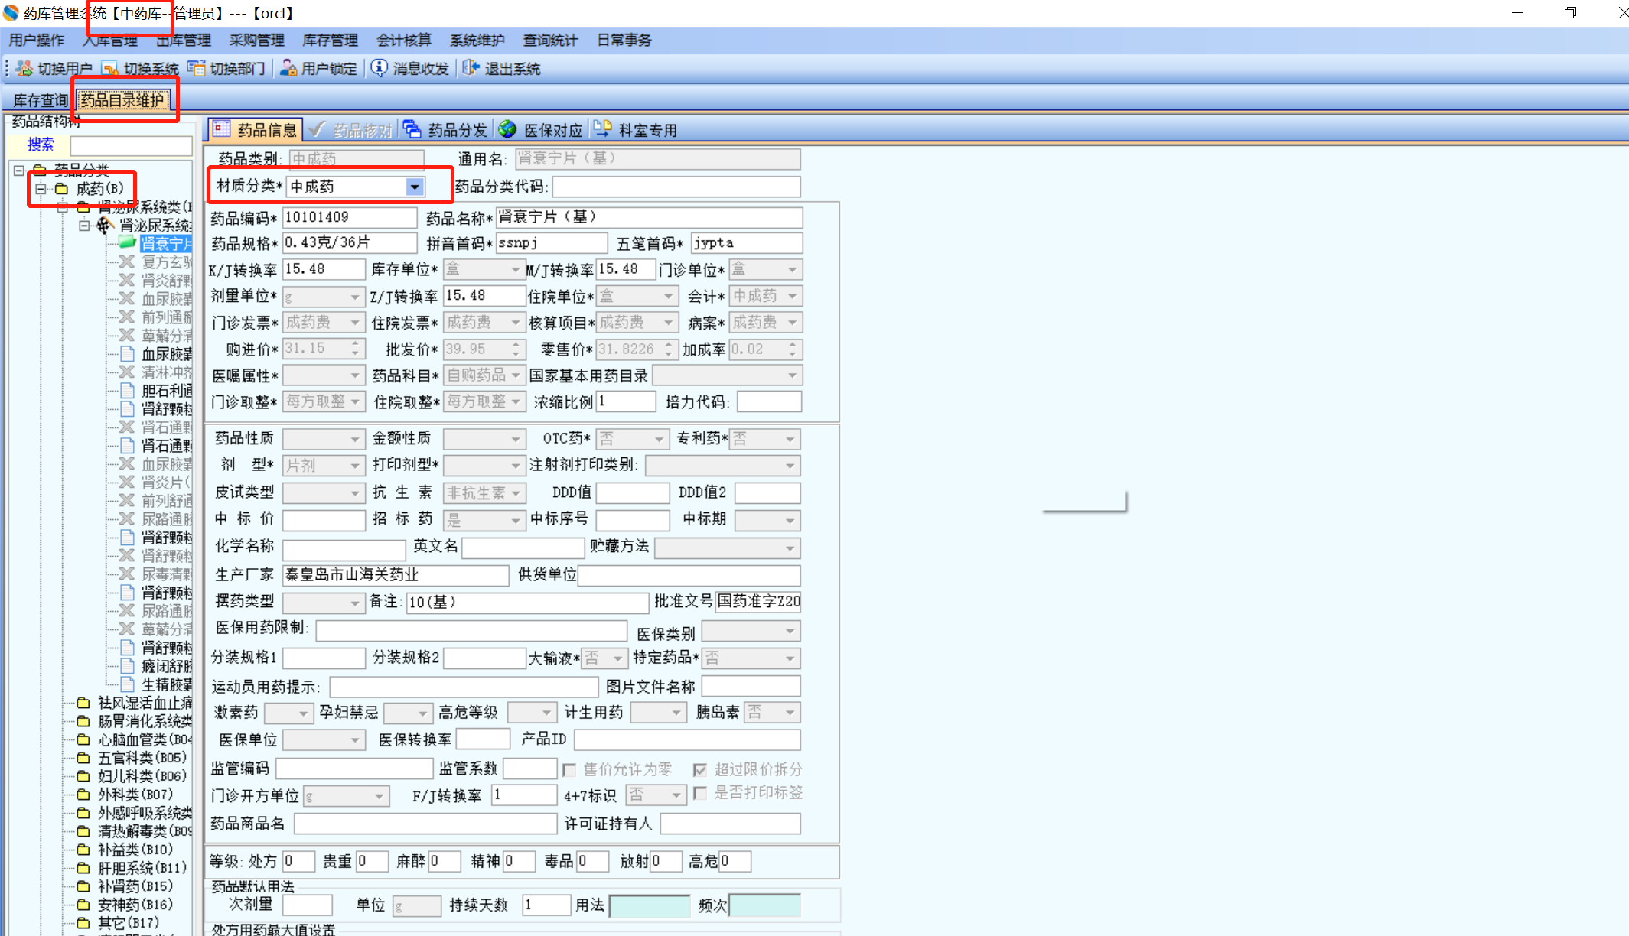
Task: Enable the 售价允许为零 checkbox
Action: click(x=569, y=770)
